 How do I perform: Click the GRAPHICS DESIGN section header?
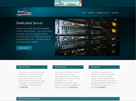click(x=68, y=67)
